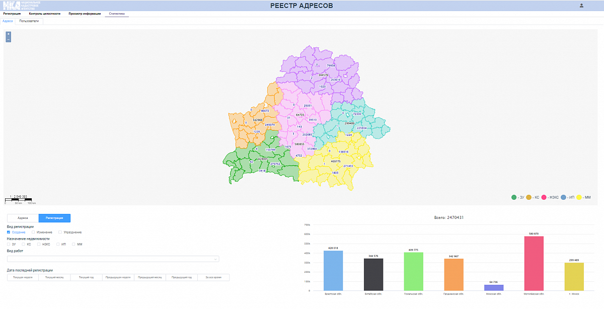This screenshot has height=309, width=604.
Task: Open the Статистика menu
Action: 117,14
